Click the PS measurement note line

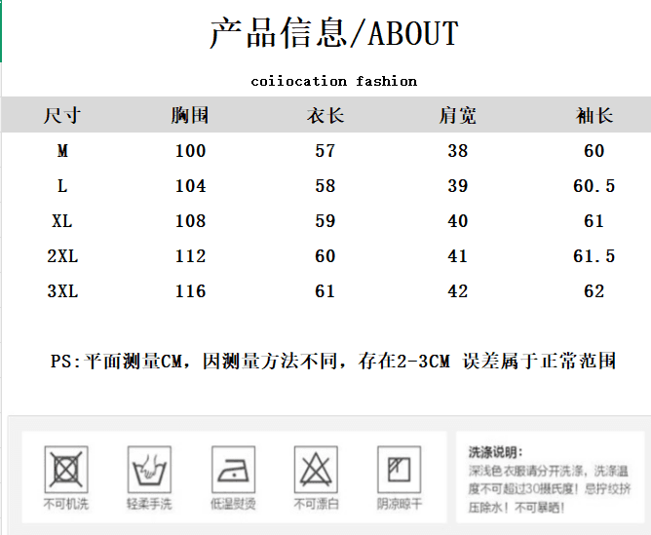(x=333, y=362)
